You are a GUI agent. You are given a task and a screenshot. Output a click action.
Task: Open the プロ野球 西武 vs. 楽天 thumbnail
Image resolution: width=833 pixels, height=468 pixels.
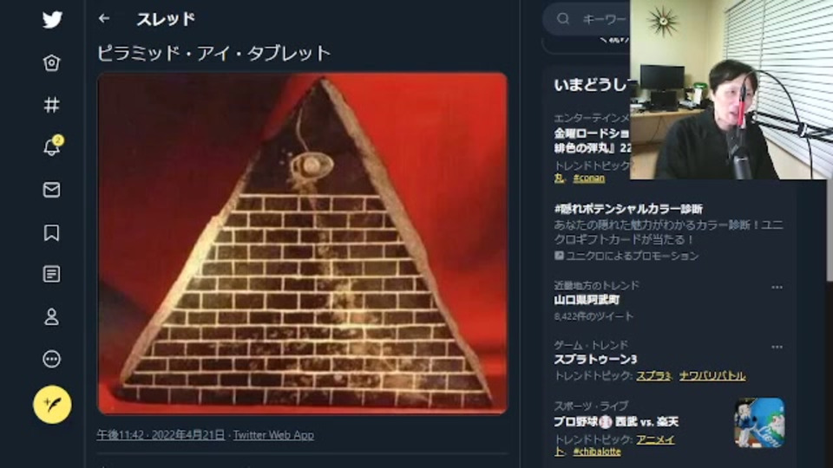click(x=760, y=423)
